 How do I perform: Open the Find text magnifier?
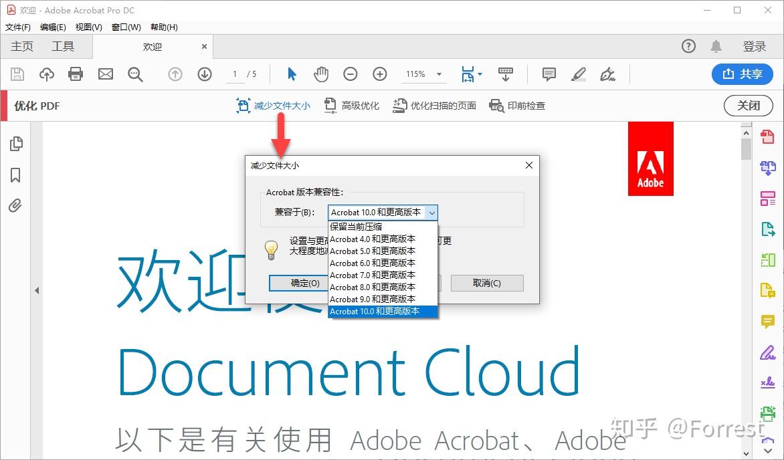coord(135,74)
